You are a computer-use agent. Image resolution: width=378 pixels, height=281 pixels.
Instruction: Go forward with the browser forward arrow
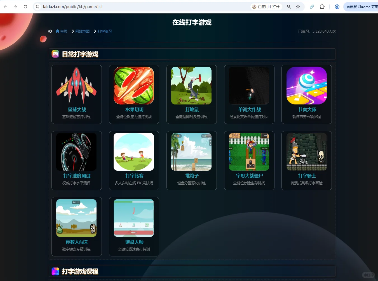15,7
